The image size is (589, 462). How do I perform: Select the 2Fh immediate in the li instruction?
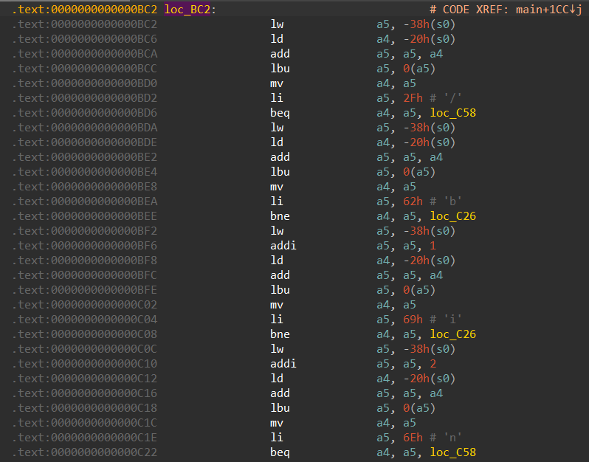point(410,98)
